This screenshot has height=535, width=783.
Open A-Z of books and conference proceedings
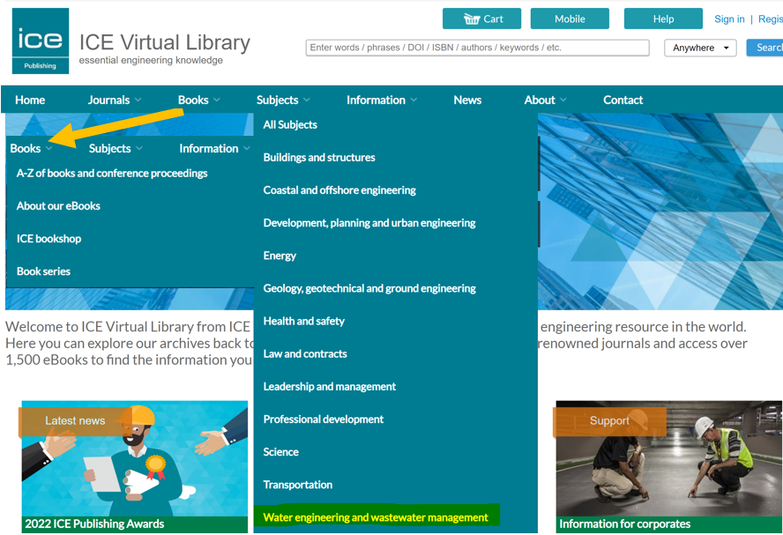tap(112, 173)
